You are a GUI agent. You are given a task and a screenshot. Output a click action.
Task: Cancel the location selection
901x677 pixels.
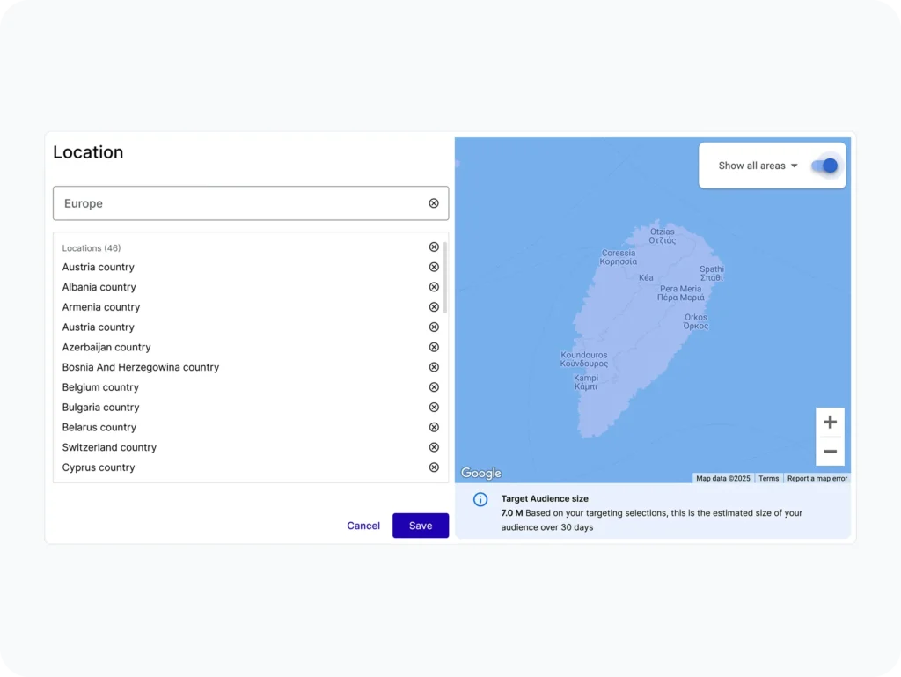[x=363, y=526]
